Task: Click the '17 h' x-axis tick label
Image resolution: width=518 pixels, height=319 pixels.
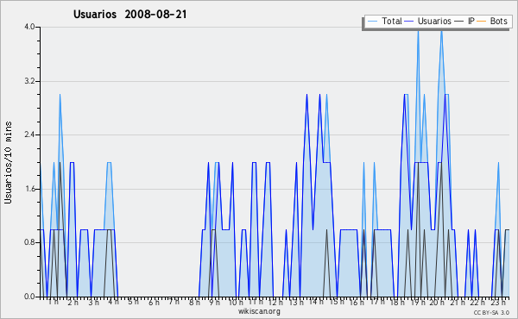Action: coord(377,302)
